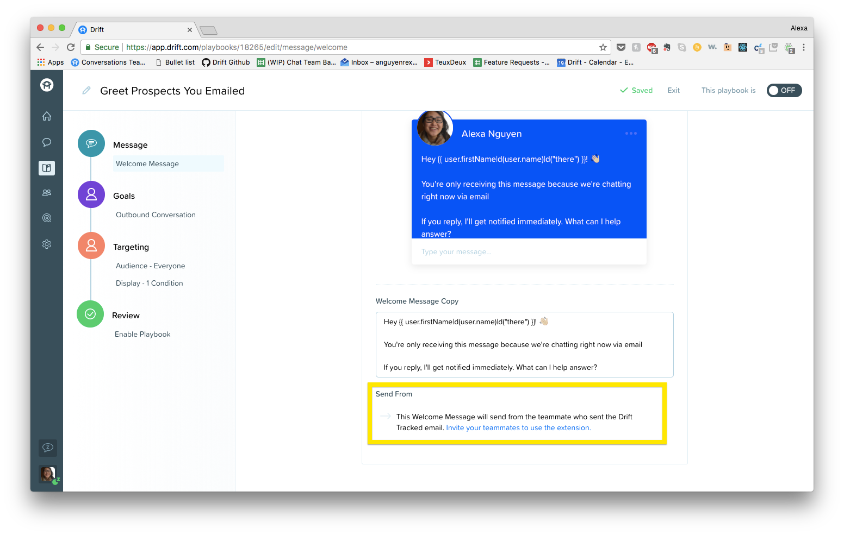Click the Exit link

click(x=673, y=91)
